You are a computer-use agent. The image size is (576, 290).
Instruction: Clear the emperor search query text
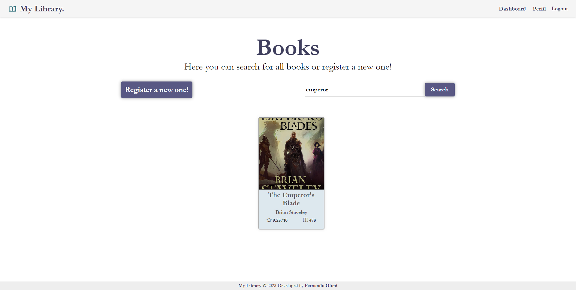click(x=317, y=90)
